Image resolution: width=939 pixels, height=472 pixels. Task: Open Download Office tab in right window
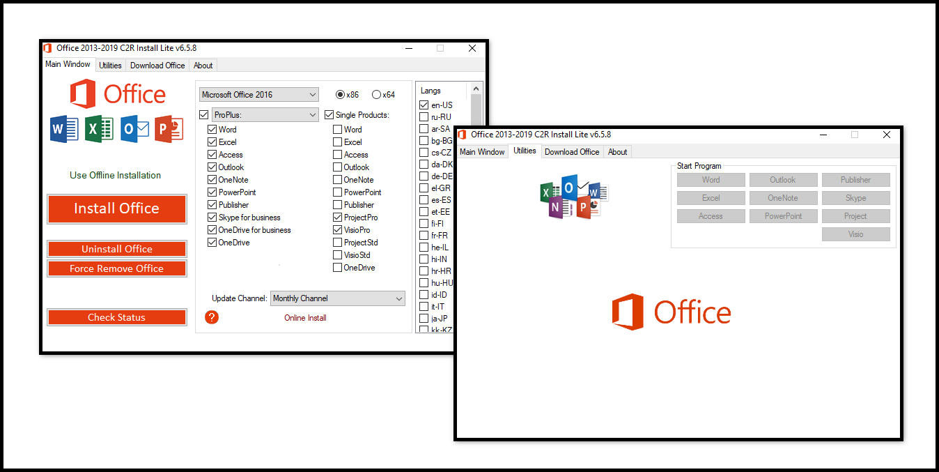572,152
